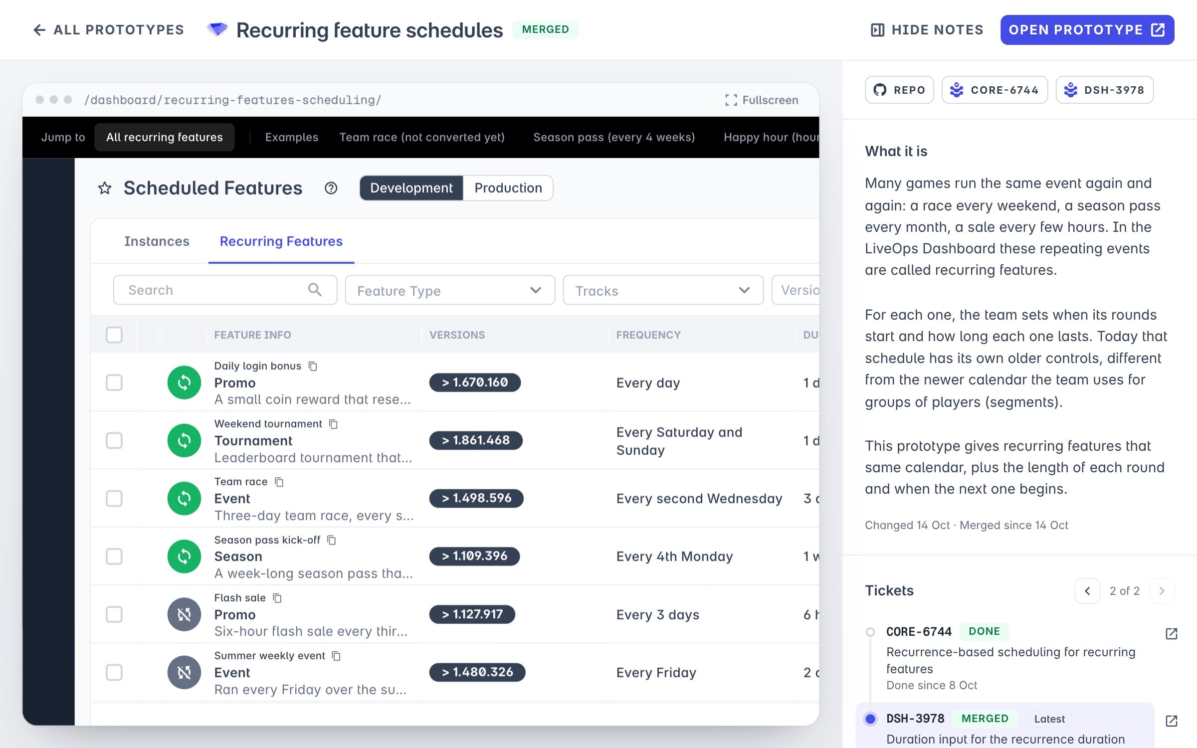Copy the Season pass kick-off name
1197x748 pixels.
(x=331, y=540)
